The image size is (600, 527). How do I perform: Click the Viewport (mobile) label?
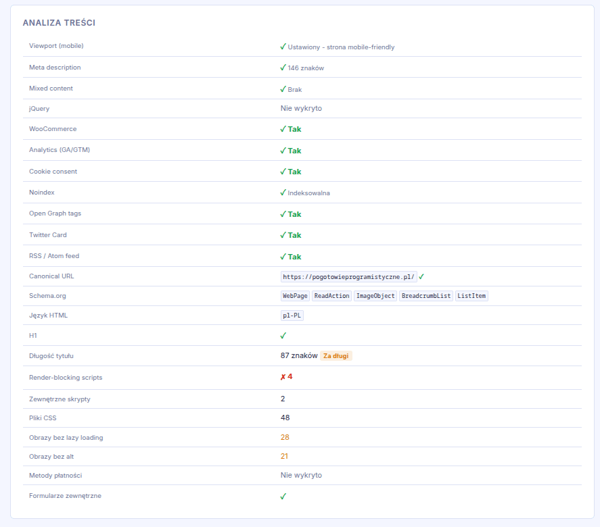click(56, 46)
